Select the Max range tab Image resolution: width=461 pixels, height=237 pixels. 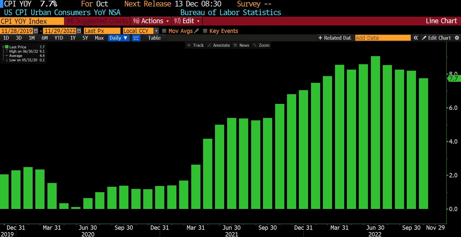point(99,38)
